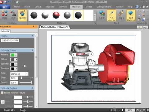The width and height of the screenshot is (149, 112).
Task: Click the Done button
Action: coord(143,27)
